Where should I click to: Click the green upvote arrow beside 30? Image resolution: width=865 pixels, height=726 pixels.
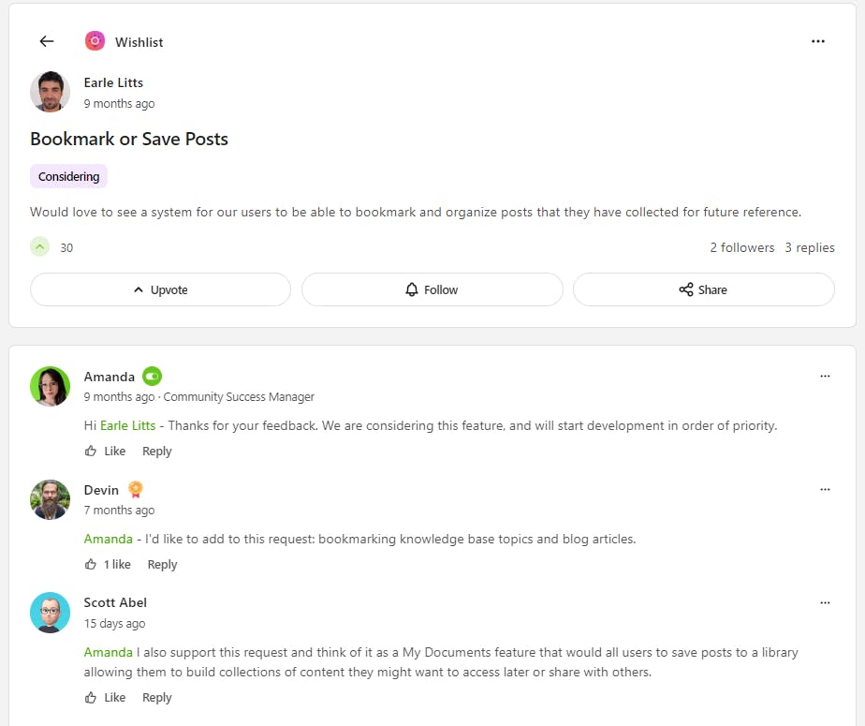pyautogui.click(x=40, y=247)
